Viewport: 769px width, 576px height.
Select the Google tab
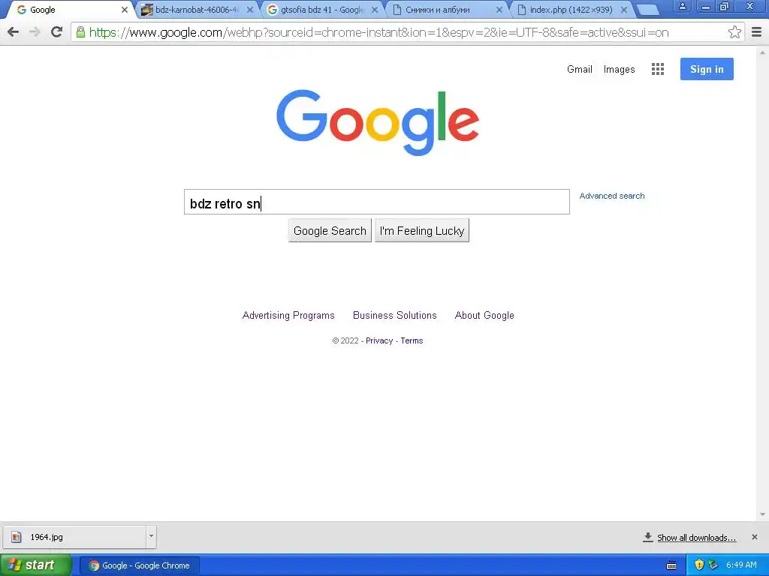[71, 10]
